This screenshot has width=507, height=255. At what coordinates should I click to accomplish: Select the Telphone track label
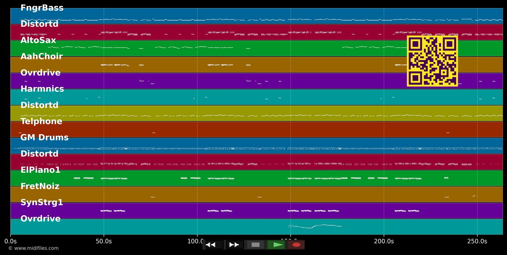click(41, 121)
